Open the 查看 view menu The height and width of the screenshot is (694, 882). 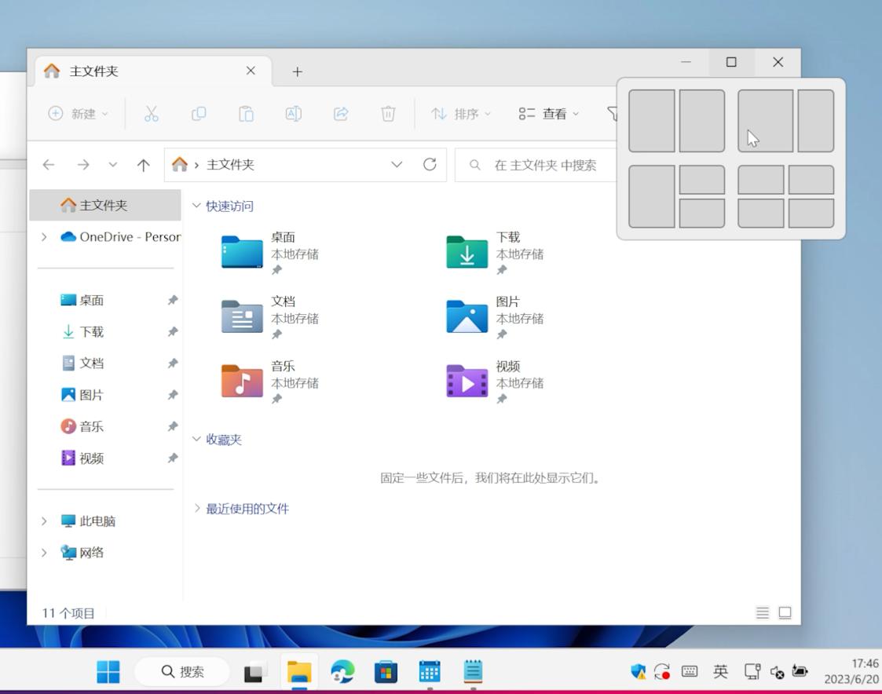(550, 113)
